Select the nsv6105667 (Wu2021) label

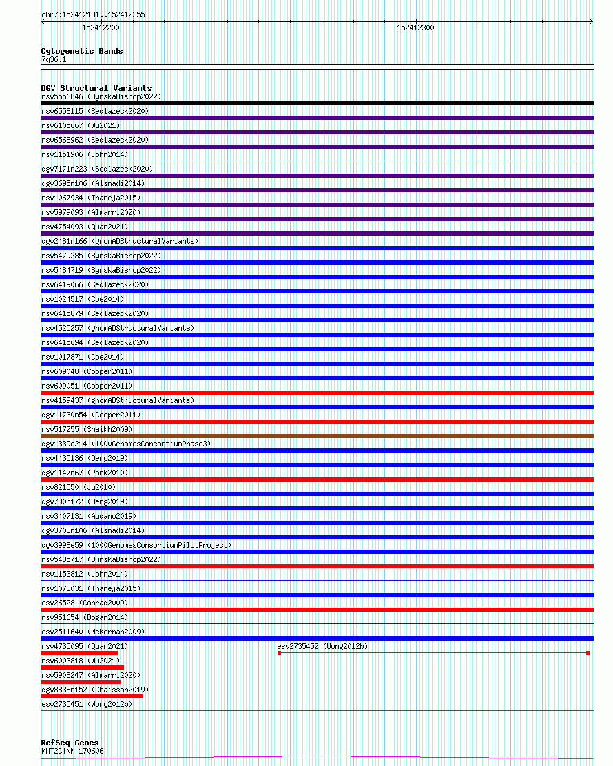[81, 125]
